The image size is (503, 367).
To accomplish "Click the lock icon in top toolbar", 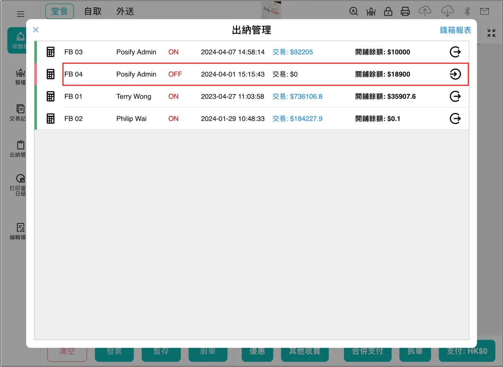I will click(388, 11).
